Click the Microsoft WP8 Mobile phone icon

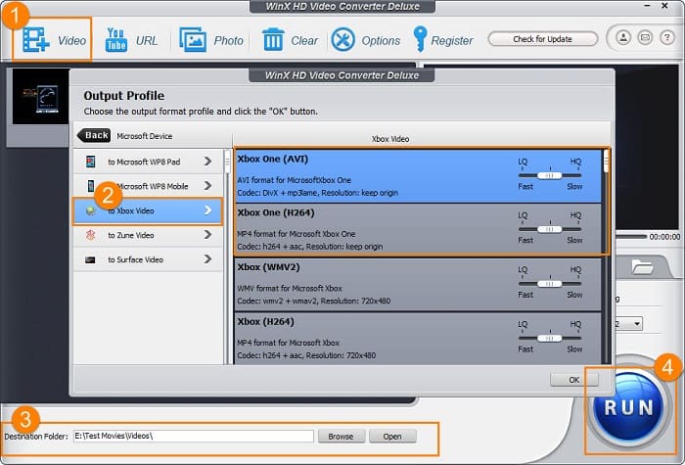90,186
